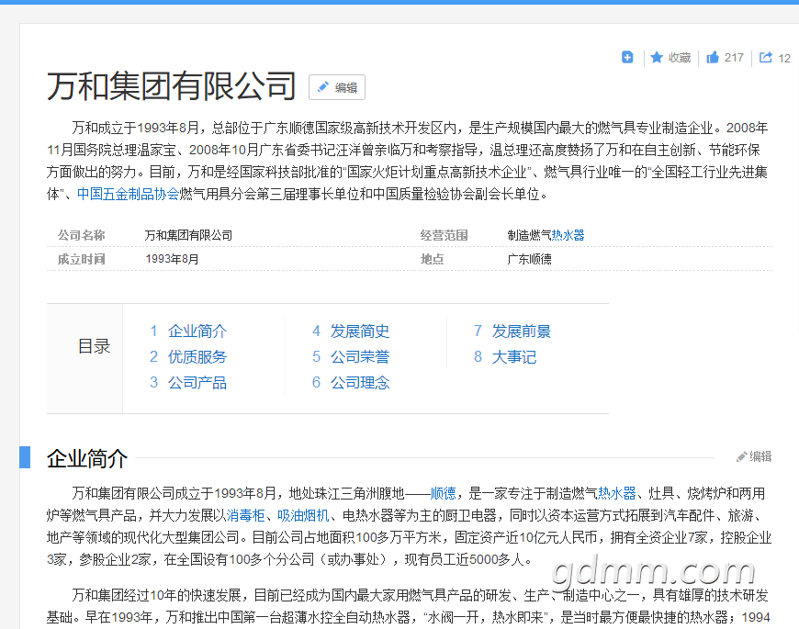Screen dimensions: 799x629
Task: Jump to 企业简介 in the table of contents
Action: click(197, 331)
